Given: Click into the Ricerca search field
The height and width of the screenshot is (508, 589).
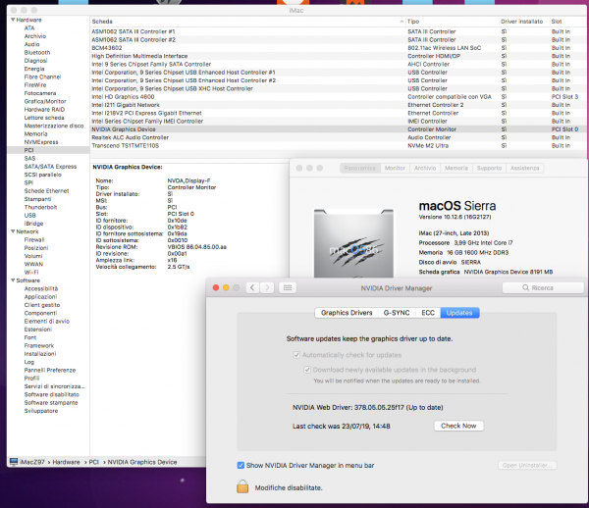Looking at the screenshot, I should pos(543,287).
